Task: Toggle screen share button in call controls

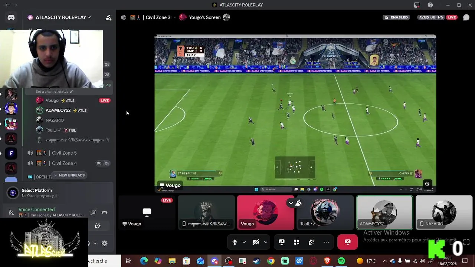Action: 282,242
